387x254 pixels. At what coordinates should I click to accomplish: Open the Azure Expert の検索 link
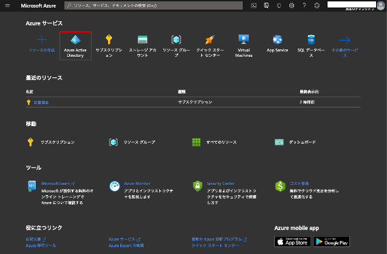point(126,246)
